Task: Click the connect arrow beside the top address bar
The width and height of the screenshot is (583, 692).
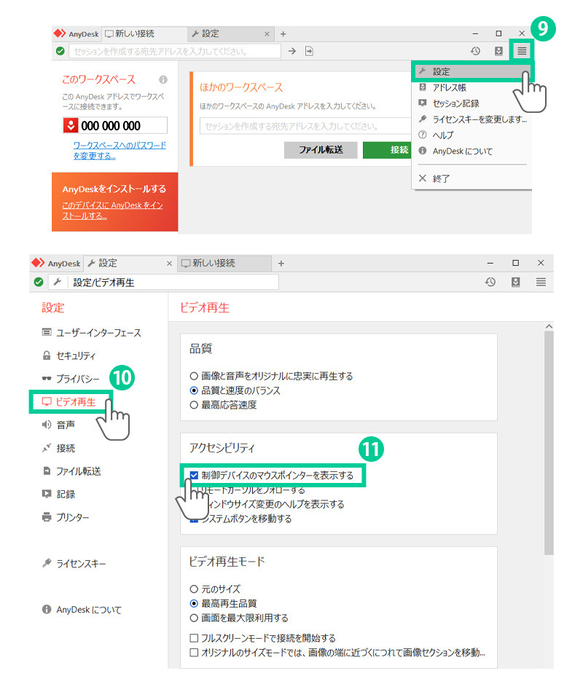Action: tap(291, 51)
